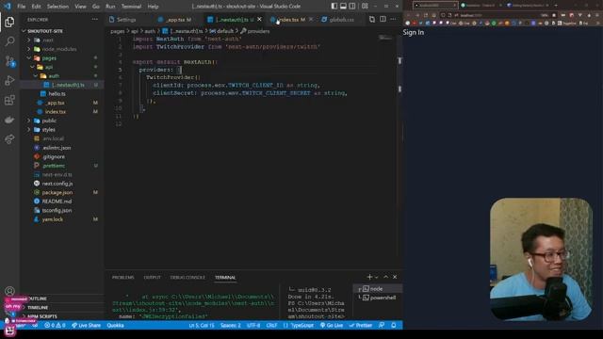Close the index.tsx editor tab
The width and height of the screenshot is (603, 339).
(x=311, y=19)
